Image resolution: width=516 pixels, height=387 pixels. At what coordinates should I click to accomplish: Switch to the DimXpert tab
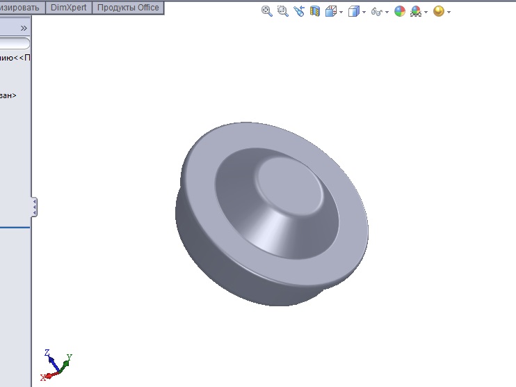[68, 8]
